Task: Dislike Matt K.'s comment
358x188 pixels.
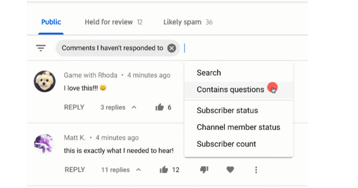Action: click(x=204, y=170)
